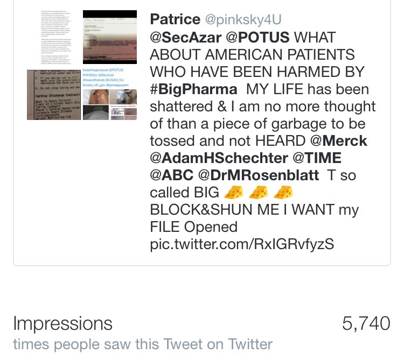This screenshot has height=354, width=404.
Task: Open Patrice's profile name
Action: coord(175,19)
